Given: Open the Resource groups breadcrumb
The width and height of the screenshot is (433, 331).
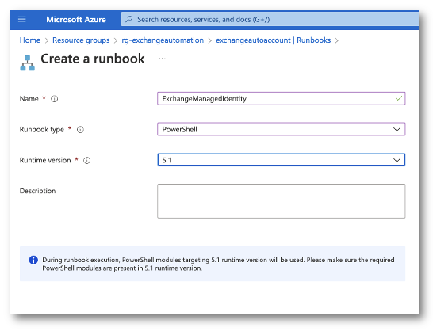Looking at the screenshot, I should 81,40.
